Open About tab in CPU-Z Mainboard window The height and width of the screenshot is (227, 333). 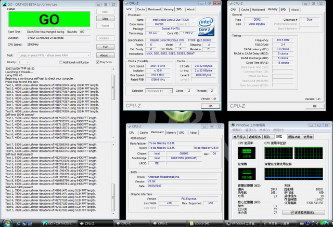[194, 133]
